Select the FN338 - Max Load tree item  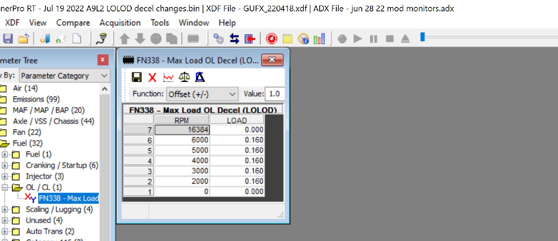tap(68, 198)
